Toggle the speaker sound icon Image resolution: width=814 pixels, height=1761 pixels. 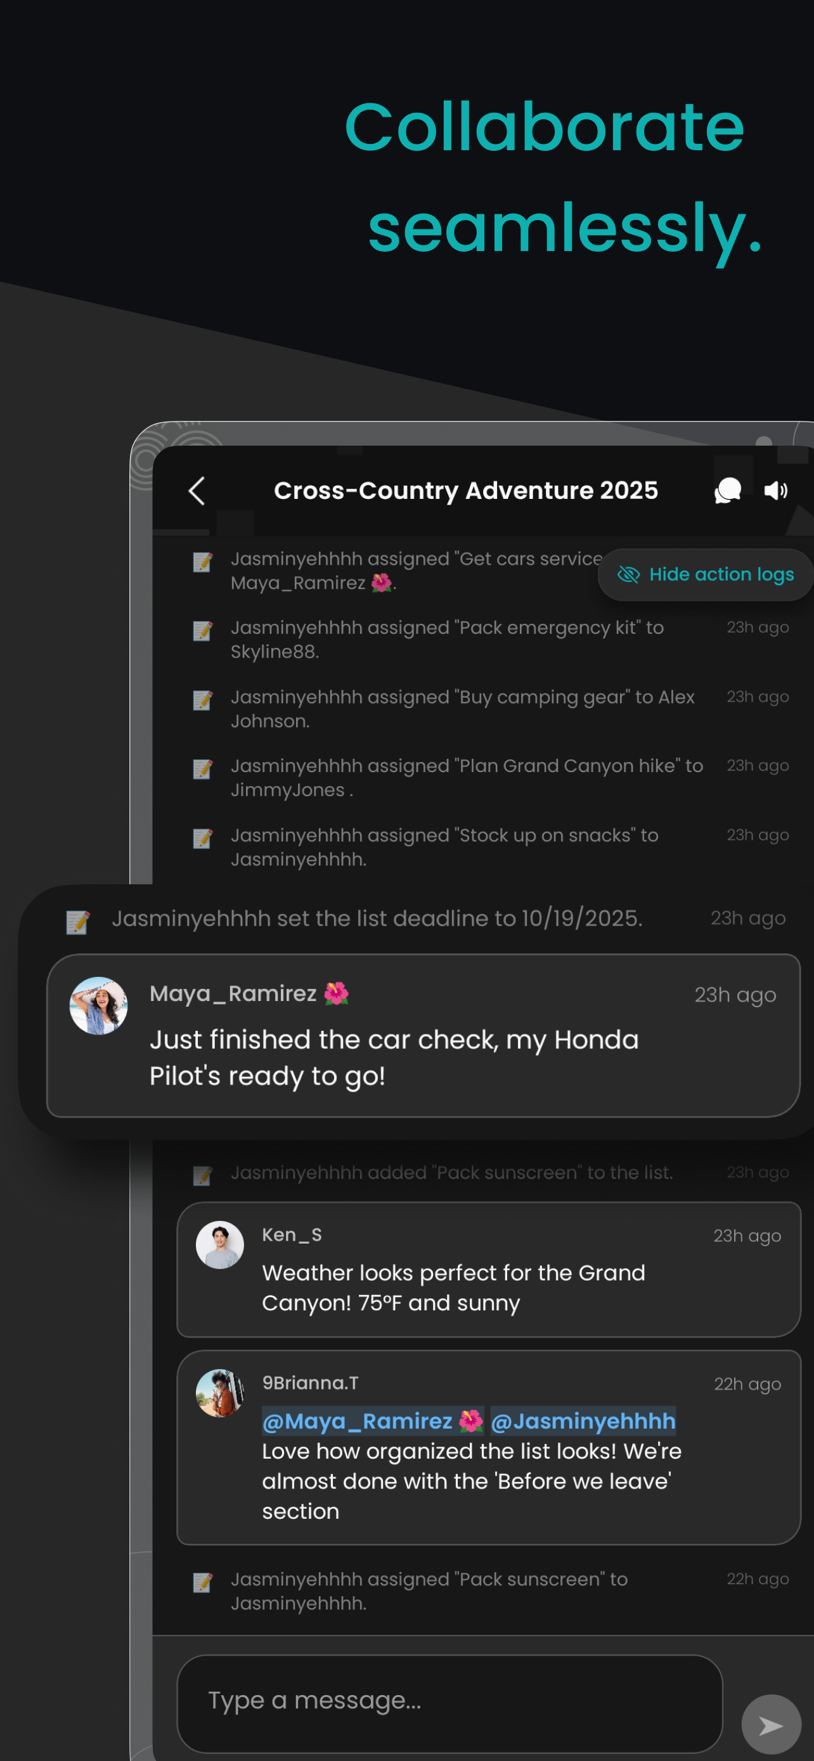click(776, 490)
